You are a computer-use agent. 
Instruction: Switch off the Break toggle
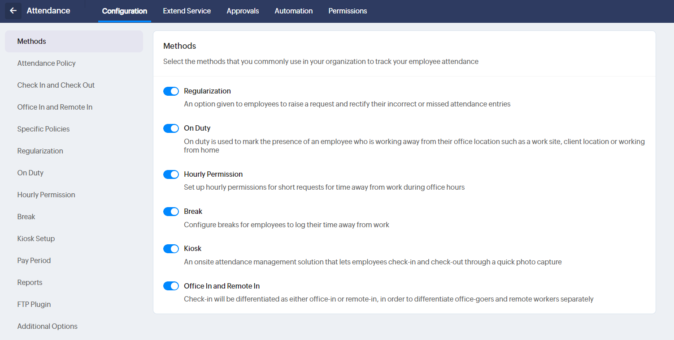click(171, 212)
